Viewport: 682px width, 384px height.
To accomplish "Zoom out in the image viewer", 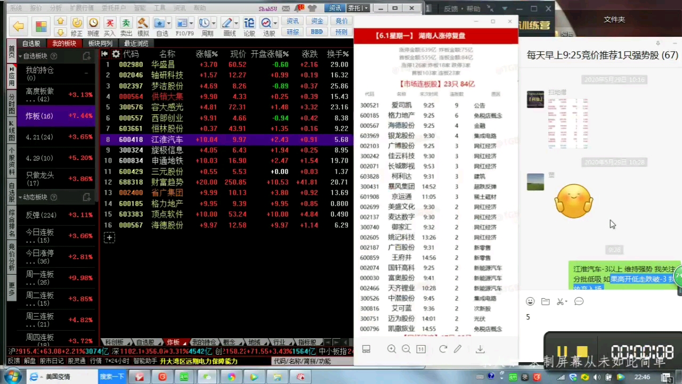I will (x=406, y=349).
